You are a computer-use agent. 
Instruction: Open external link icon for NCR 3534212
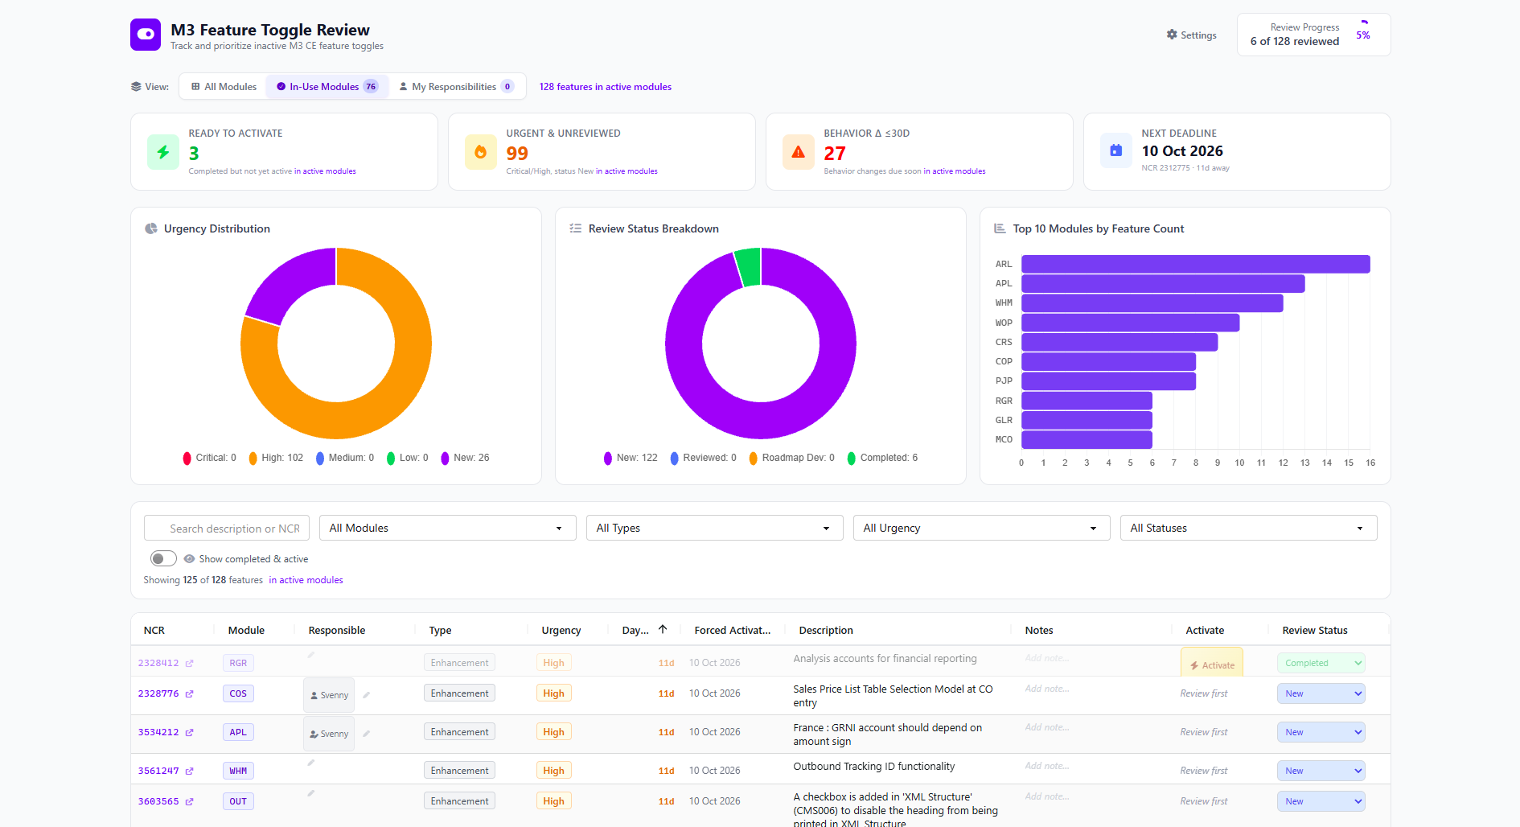pos(190,732)
